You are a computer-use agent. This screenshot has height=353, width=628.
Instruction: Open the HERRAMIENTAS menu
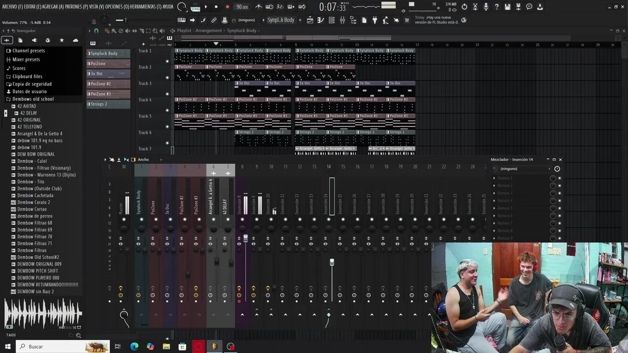(x=146, y=7)
